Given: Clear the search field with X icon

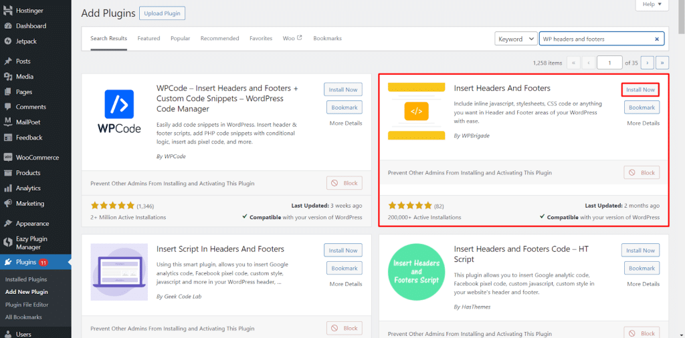Looking at the screenshot, I should tap(657, 39).
